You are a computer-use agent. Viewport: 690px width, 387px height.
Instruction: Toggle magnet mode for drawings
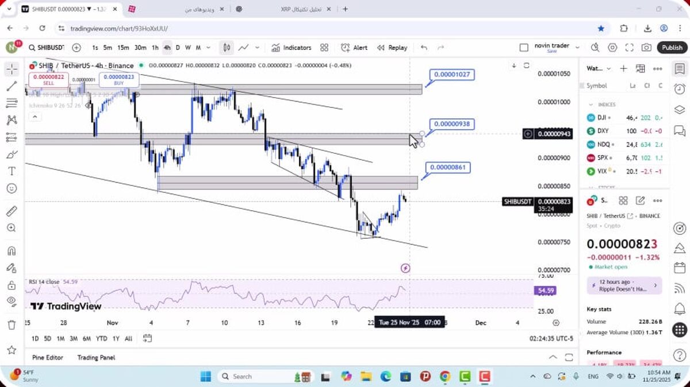point(11,251)
